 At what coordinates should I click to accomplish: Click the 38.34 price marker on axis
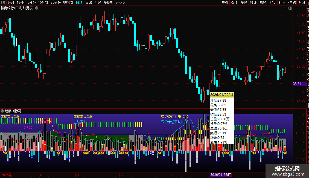click(299, 84)
